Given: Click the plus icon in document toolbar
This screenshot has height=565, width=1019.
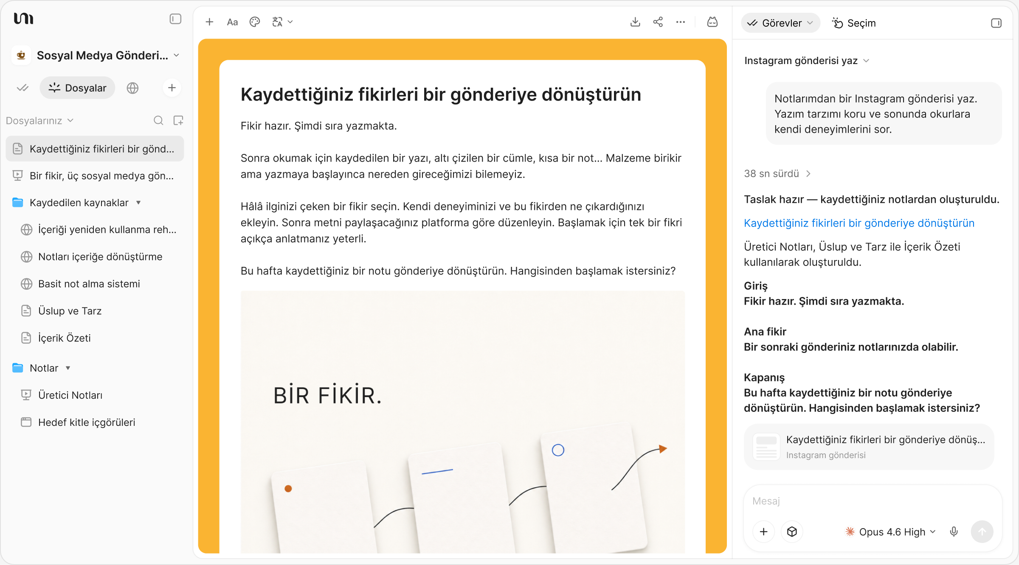Looking at the screenshot, I should 209,22.
